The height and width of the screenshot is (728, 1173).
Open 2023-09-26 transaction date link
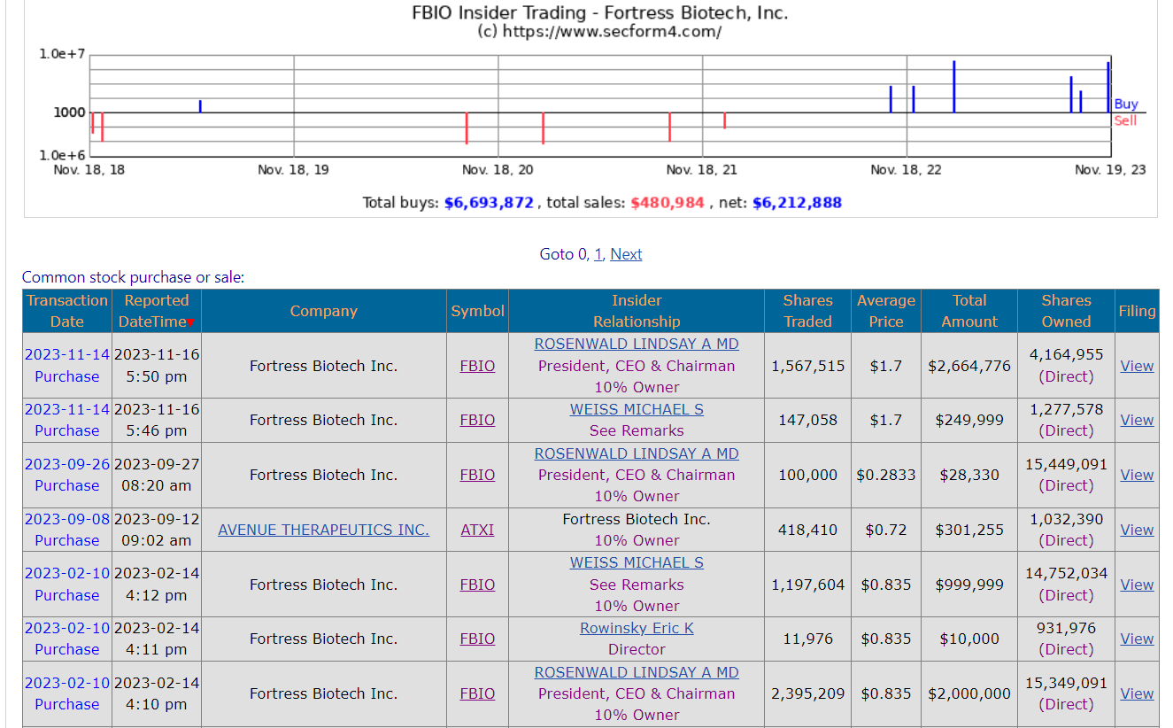67,464
